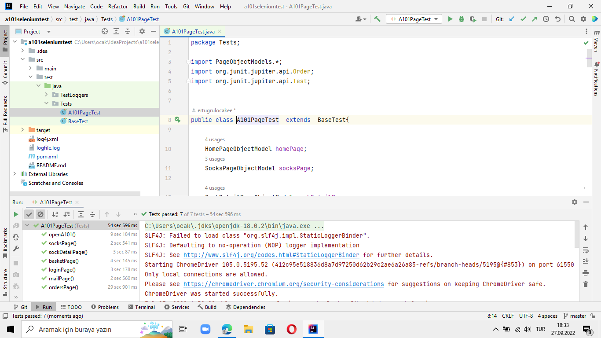Screen dimensions: 601x338
Task: Open Opera from the taskbar
Action: tap(291, 329)
